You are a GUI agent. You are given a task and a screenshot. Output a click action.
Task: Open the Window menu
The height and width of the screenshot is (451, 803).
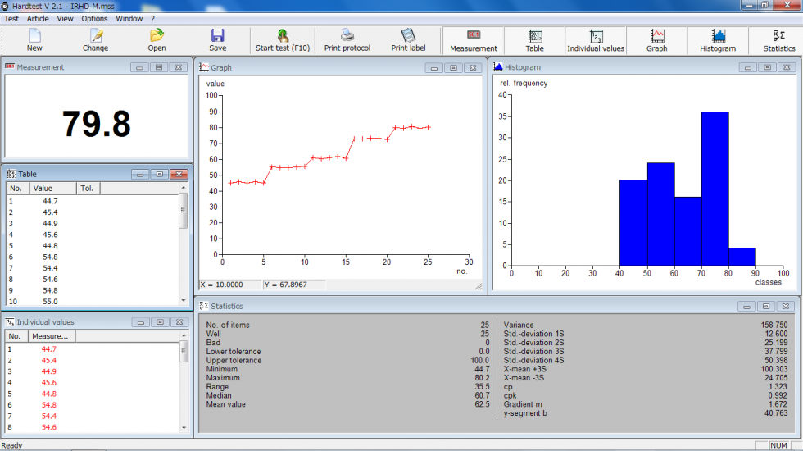tap(129, 18)
